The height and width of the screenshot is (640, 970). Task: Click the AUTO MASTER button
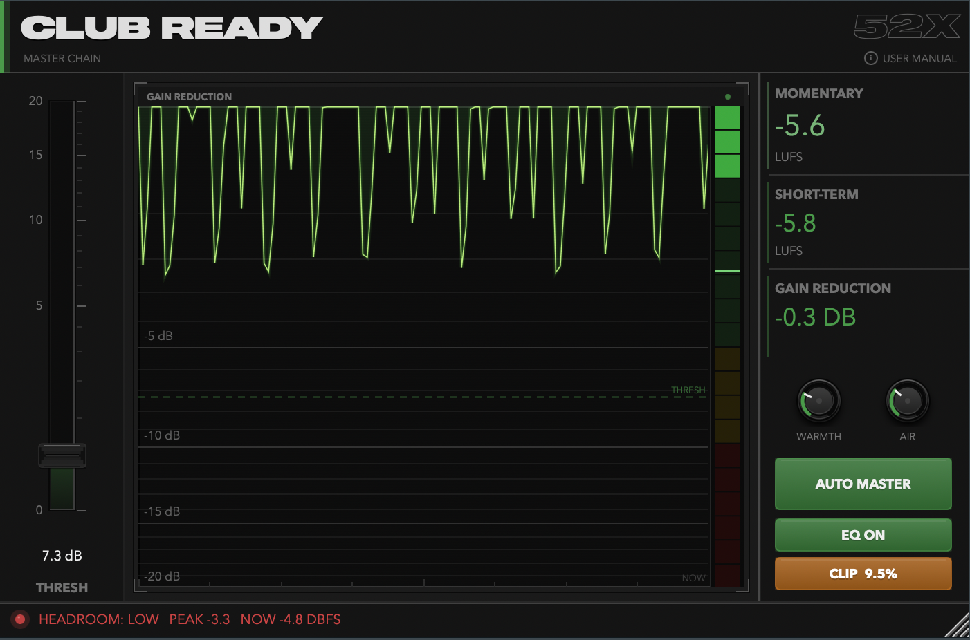tap(863, 484)
